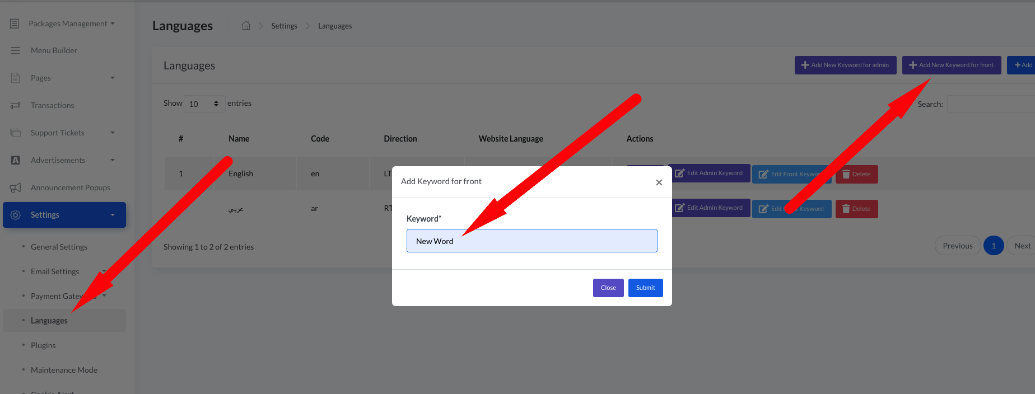Image resolution: width=1035 pixels, height=394 pixels.
Task: Open Plugins settings item
Action: pyautogui.click(x=43, y=345)
